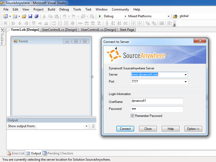Uncheck the Remember Password checkbox

click(x=132, y=116)
